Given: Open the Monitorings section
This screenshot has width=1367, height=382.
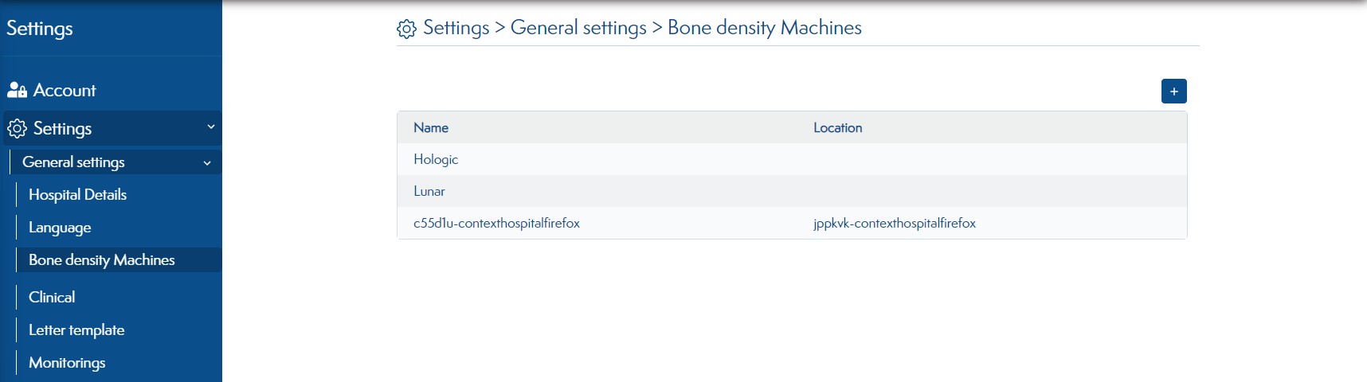Looking at the screenshot, I should coord(67,362).
